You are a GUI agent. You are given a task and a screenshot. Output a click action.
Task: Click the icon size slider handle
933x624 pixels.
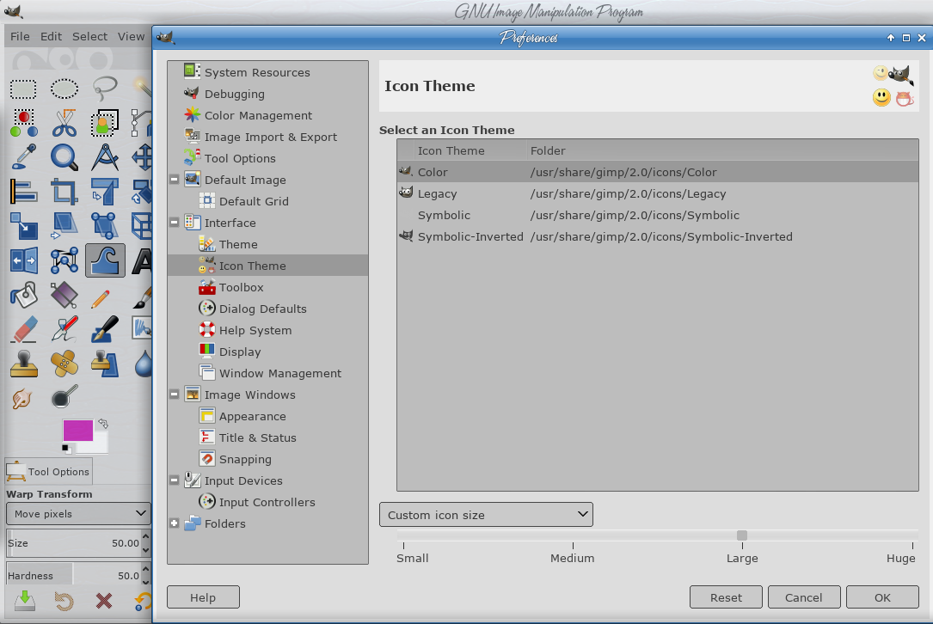pos(742,535)
